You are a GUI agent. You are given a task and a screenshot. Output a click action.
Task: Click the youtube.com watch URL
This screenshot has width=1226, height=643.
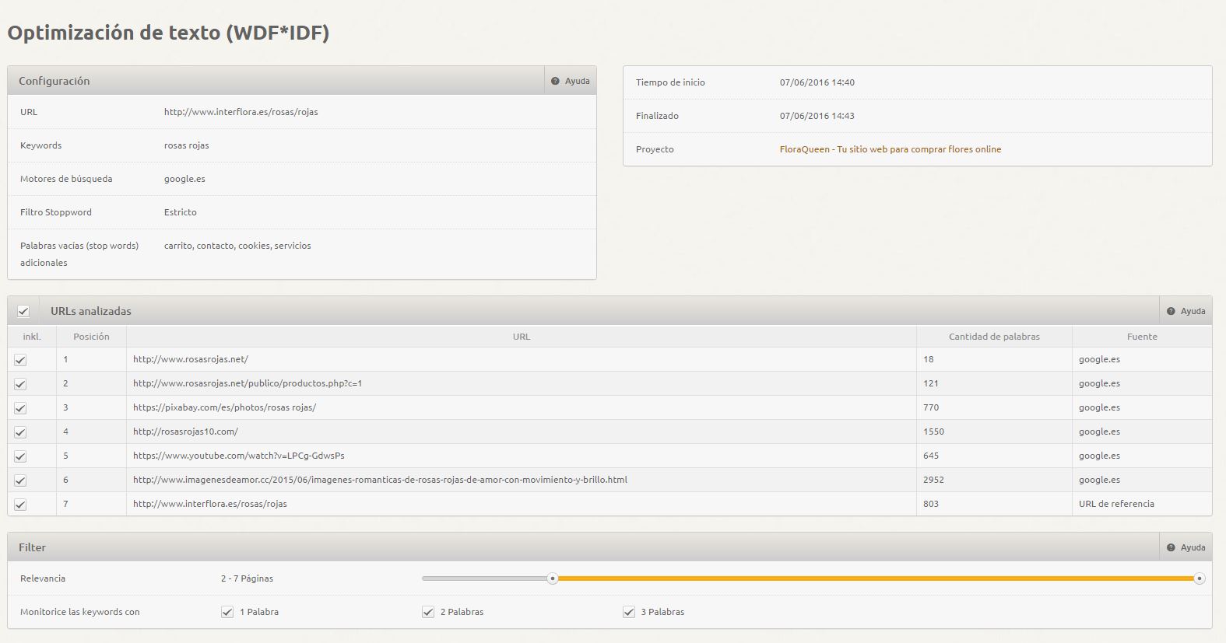point(239,456)
